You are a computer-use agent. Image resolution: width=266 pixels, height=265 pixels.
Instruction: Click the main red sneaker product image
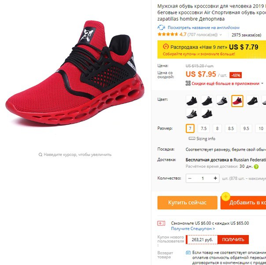(75, 73)
